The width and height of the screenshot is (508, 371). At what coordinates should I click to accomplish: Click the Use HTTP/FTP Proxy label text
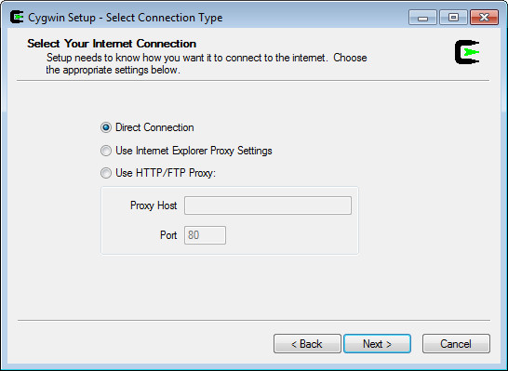166,173
